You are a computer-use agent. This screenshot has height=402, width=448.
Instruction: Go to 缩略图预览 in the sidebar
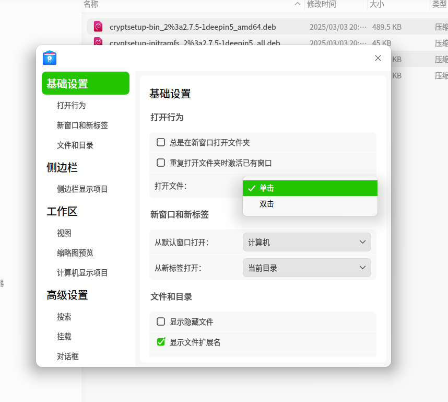75,253
